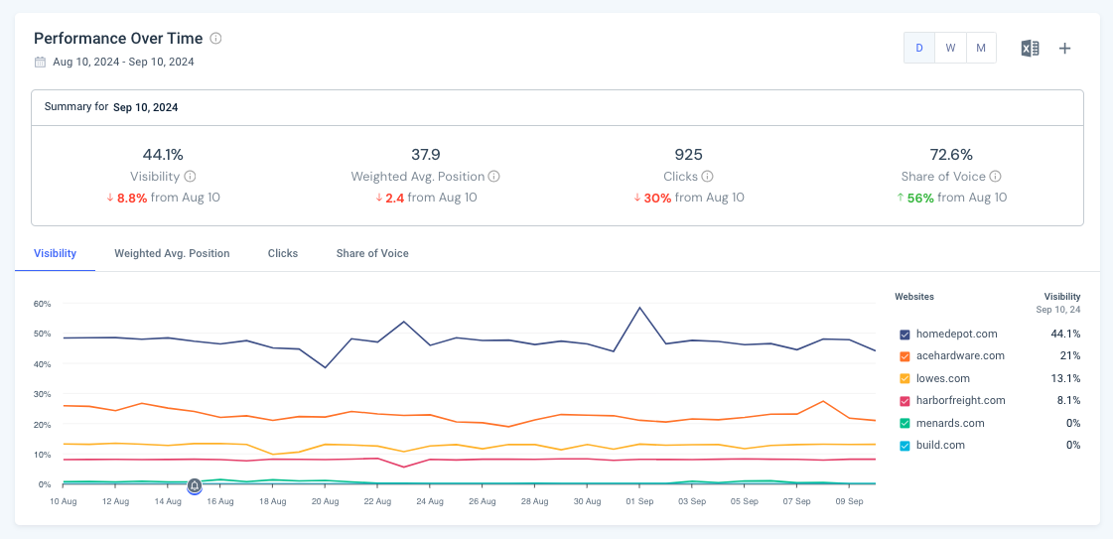Select the Visibility tab

55,253
